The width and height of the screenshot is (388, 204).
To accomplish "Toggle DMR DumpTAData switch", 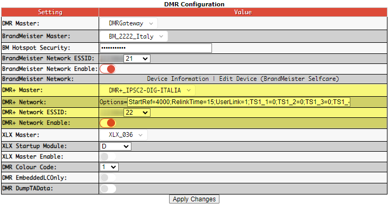I will [x=108, y=189].
